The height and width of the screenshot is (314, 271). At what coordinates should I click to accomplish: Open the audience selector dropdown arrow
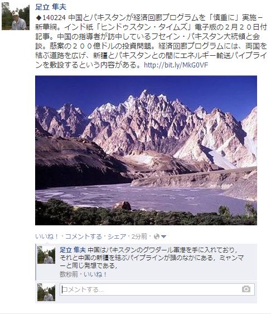(x=163, y=236)
